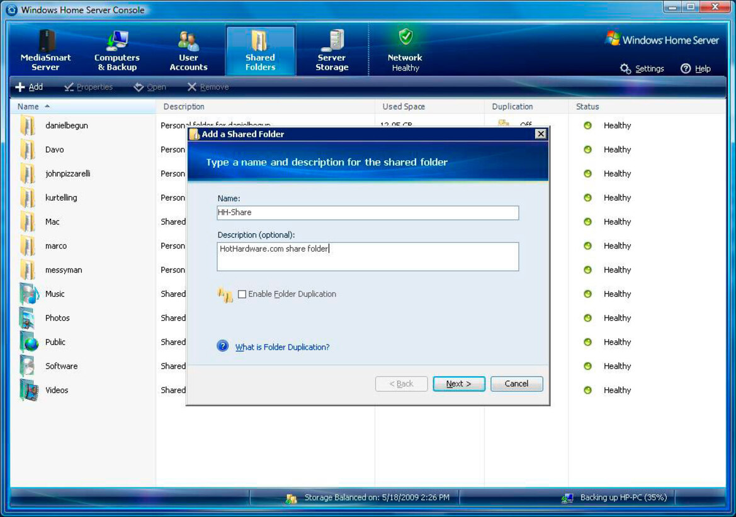The width and height of the screenshot is (736, 517).
Task: Click the Add toolbar button
Action: 29,87
